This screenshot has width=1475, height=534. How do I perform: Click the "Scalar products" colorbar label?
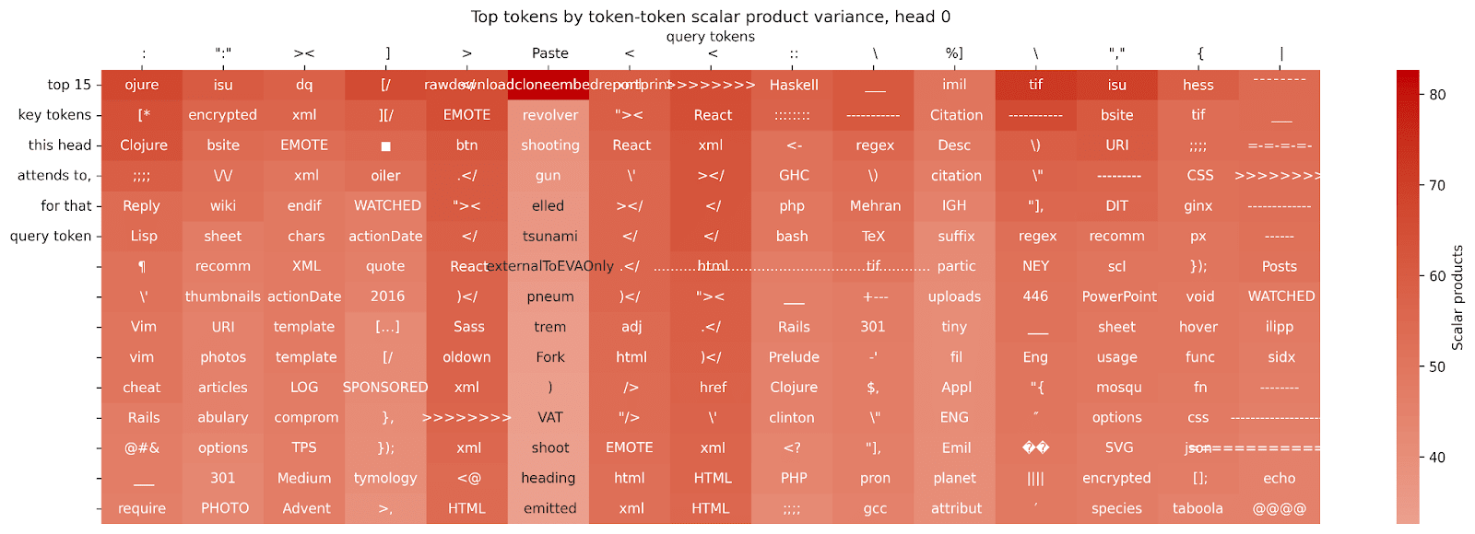click(x=1457, y=297)
